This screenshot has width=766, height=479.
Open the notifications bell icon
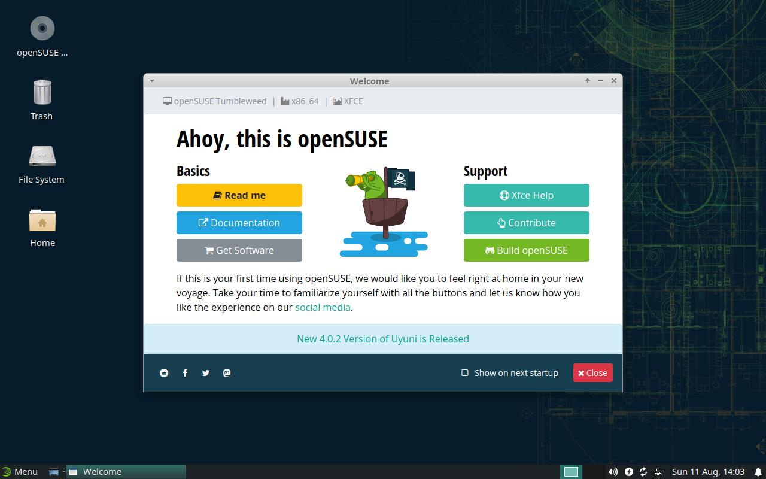coord(758,472)
